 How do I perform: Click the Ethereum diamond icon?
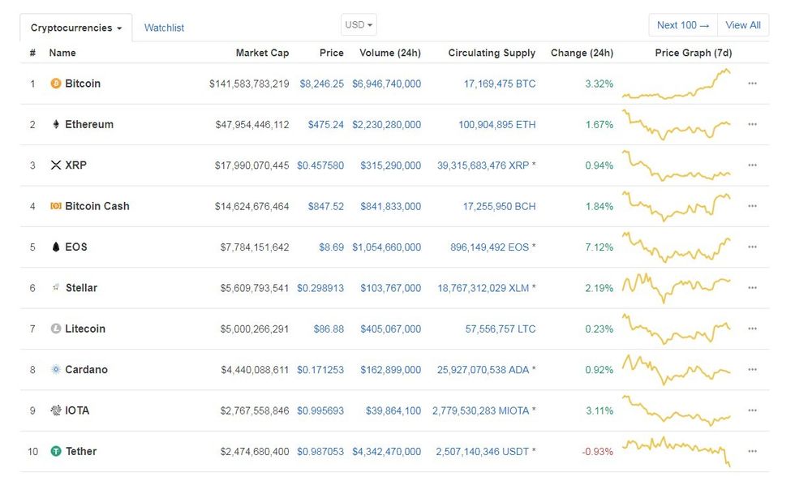(54, 124)
